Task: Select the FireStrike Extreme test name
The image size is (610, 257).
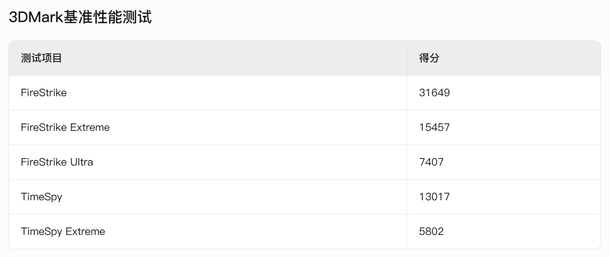Action: [x=65, y=127]
